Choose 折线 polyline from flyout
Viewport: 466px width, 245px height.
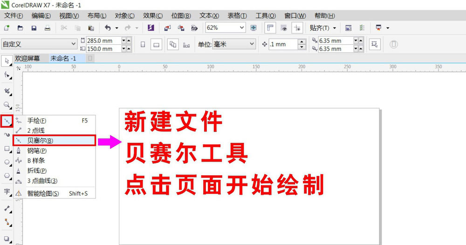pos(55,171)
